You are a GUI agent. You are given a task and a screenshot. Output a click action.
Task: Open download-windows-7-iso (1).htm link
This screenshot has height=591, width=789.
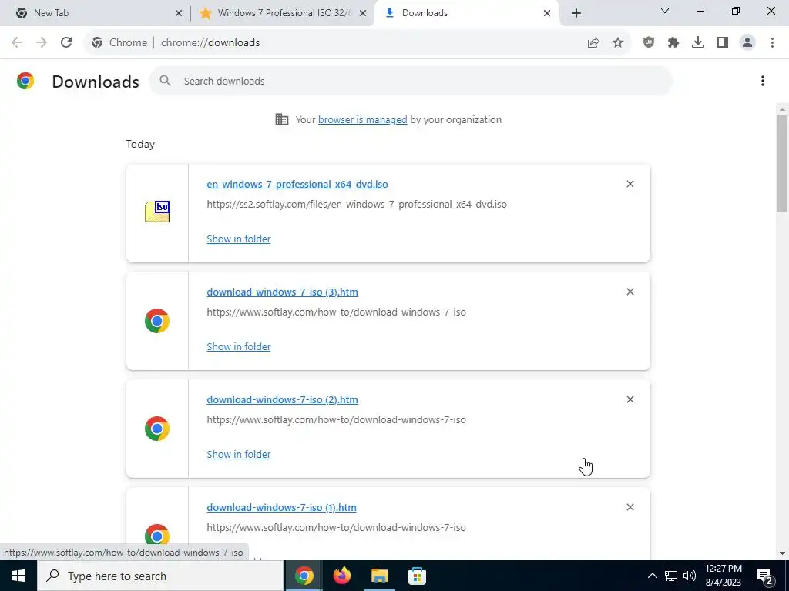coord(281,507)
